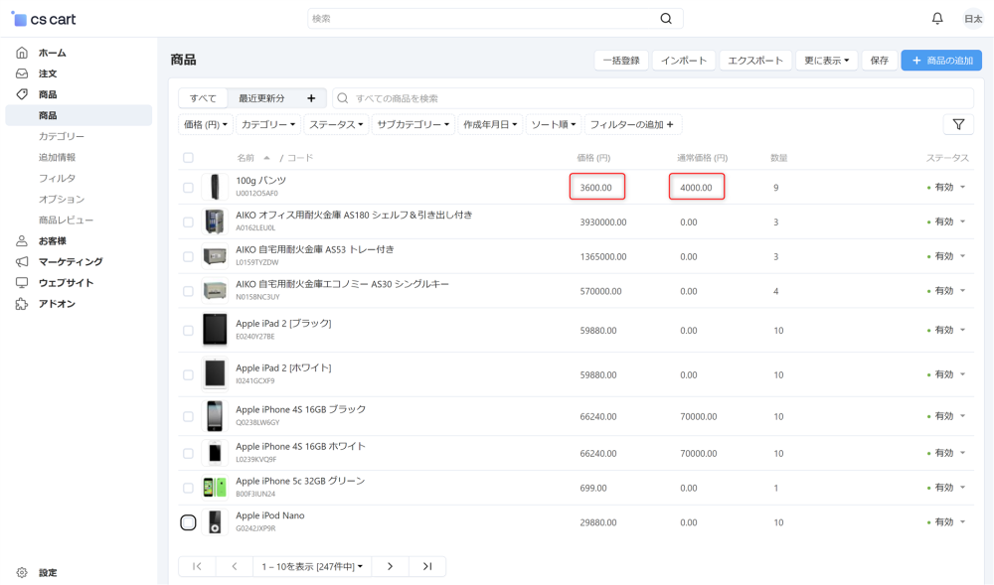Image resolution: width=994 pixels, height=585 pixels.
Task: Go to the previous page of products
Action: 234,566
